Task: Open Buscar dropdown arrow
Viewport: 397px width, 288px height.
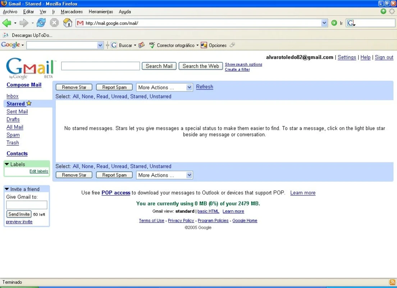Action: [x=135, y=45]
